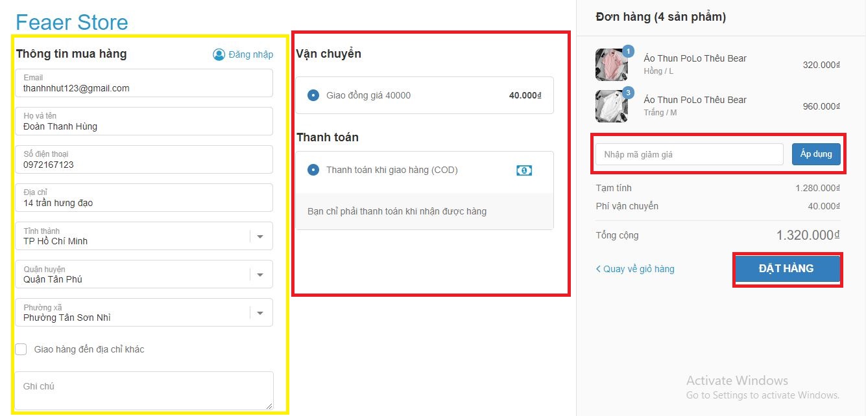
Task: Click the pink polo shirt thumbnail
Action: 611,65
